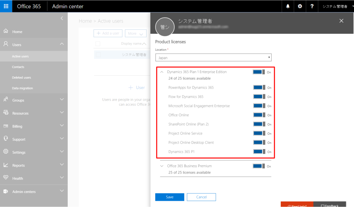The height and width of the screenshot is (207, 354).
Task: Open the notifications bell
Action: pyautogui.click(x=288, y=6)
